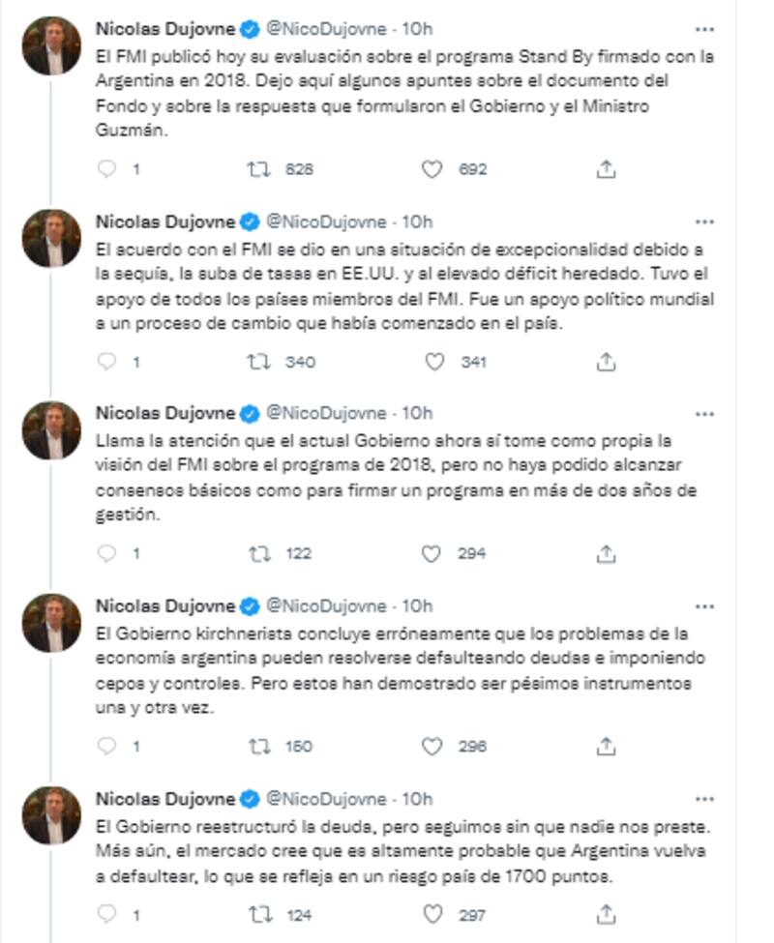Reply to tweet starting 'Llama la atención'
This screenshot has width=774, height=943.
pyautogui.click(x=108, y=554)
